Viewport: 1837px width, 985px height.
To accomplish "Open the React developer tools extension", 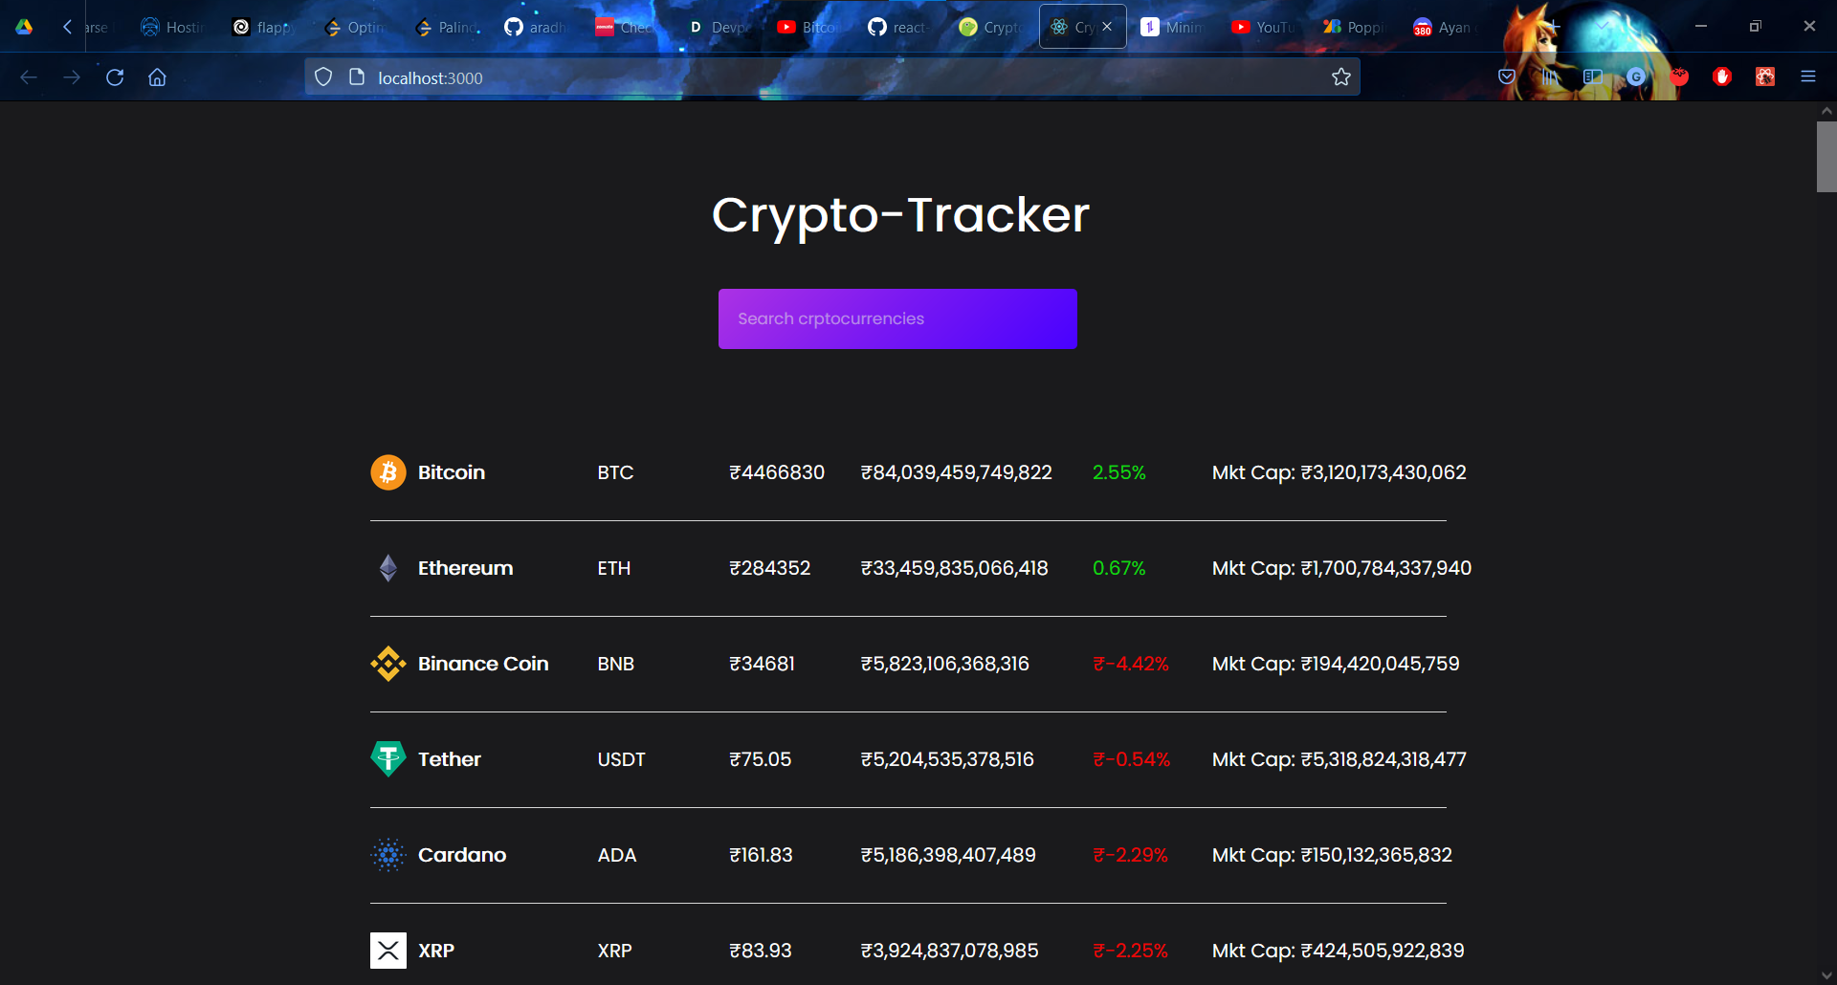I will pyautogui.click(x=1765, y=77).
